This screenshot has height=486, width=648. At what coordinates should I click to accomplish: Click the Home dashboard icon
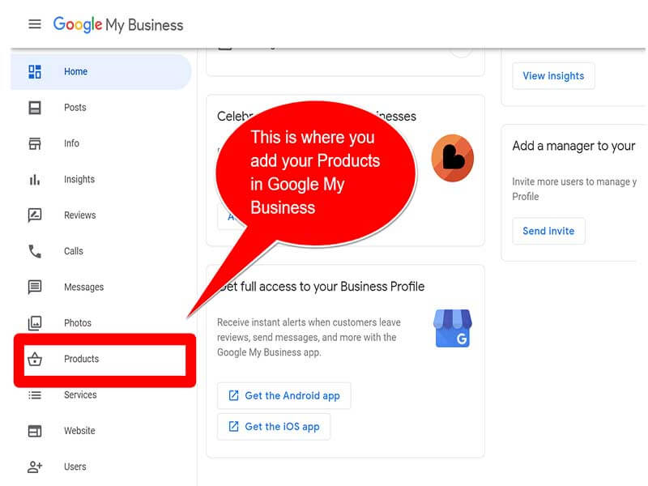[35, 71]
